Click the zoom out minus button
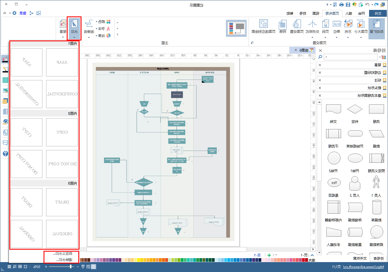 (77, 267)
